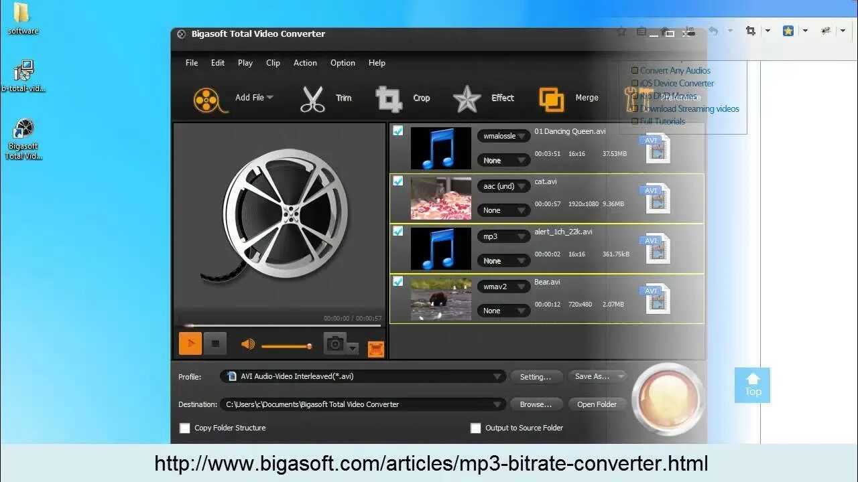This screenshot has width=858, height=482.
Task: Toggle full screen preview orange icon
Action: 376,349
